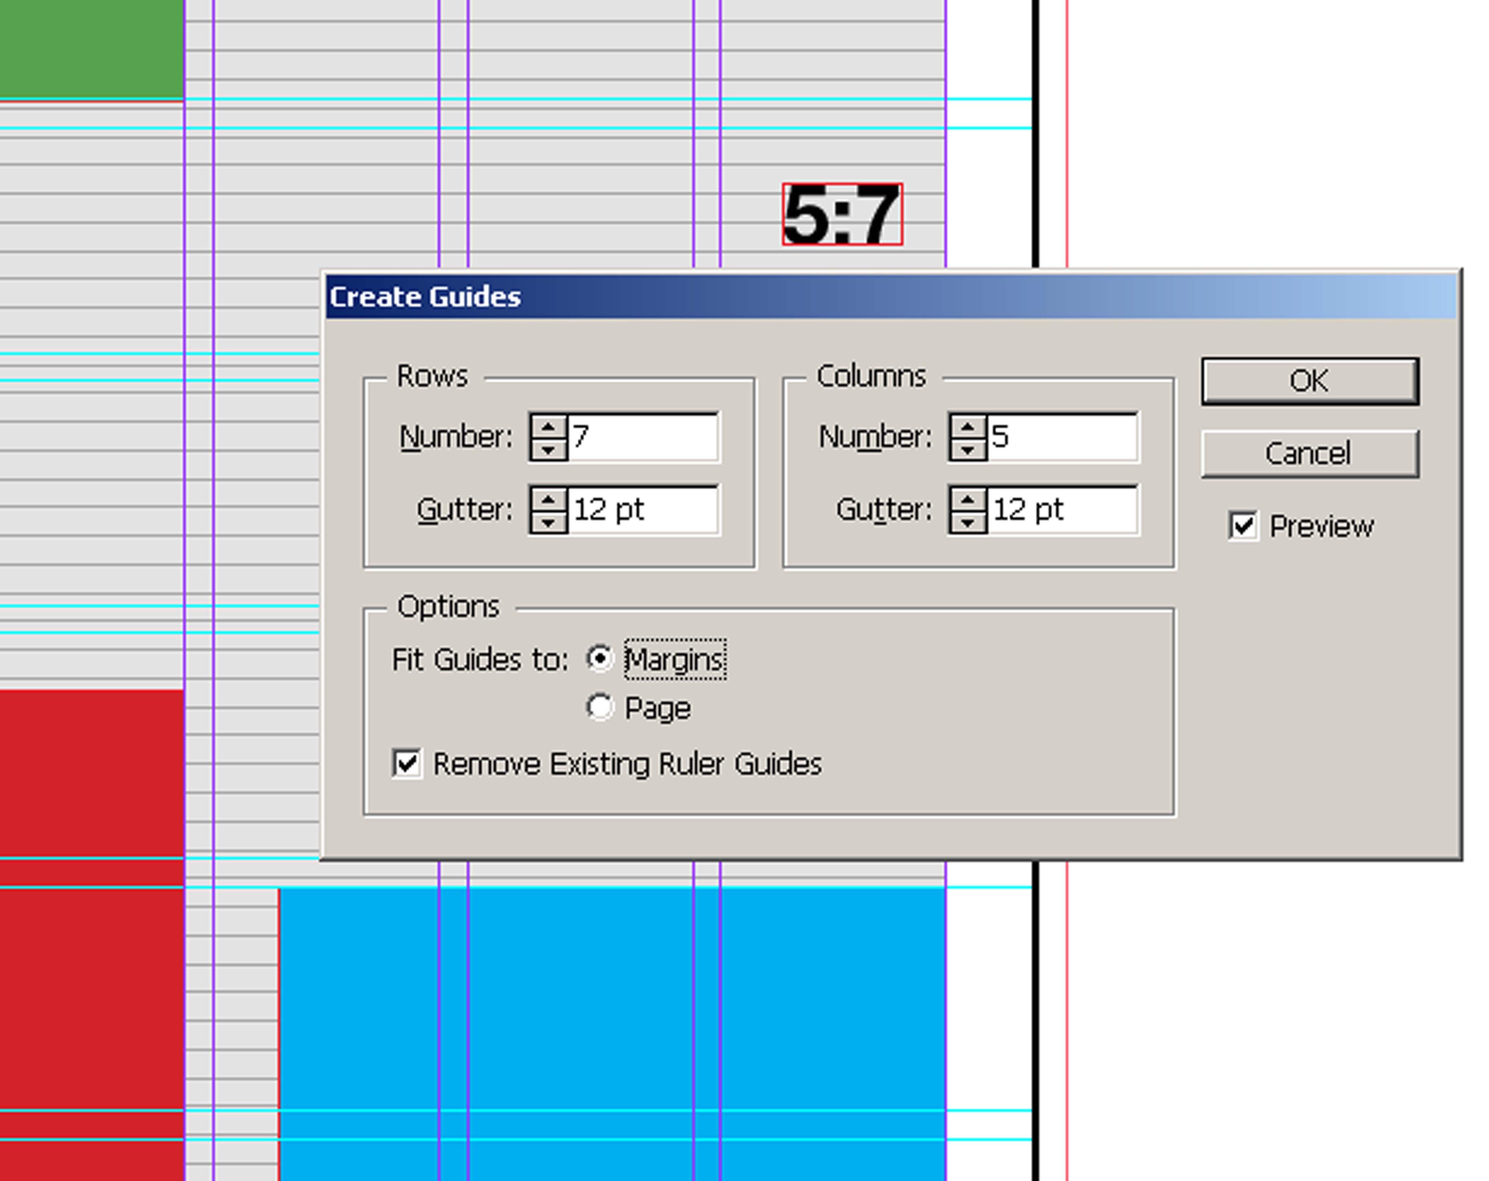Increase Columns Number with up arrow
Viewport: 1489px width, 1181px height.
point(968,427)
